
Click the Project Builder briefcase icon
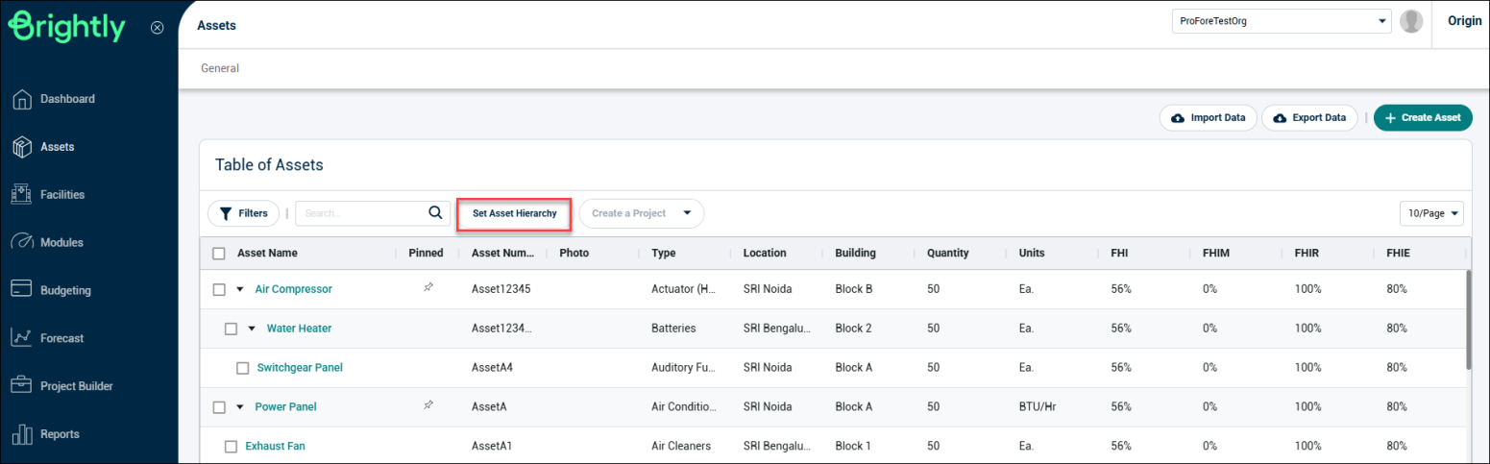22,386
